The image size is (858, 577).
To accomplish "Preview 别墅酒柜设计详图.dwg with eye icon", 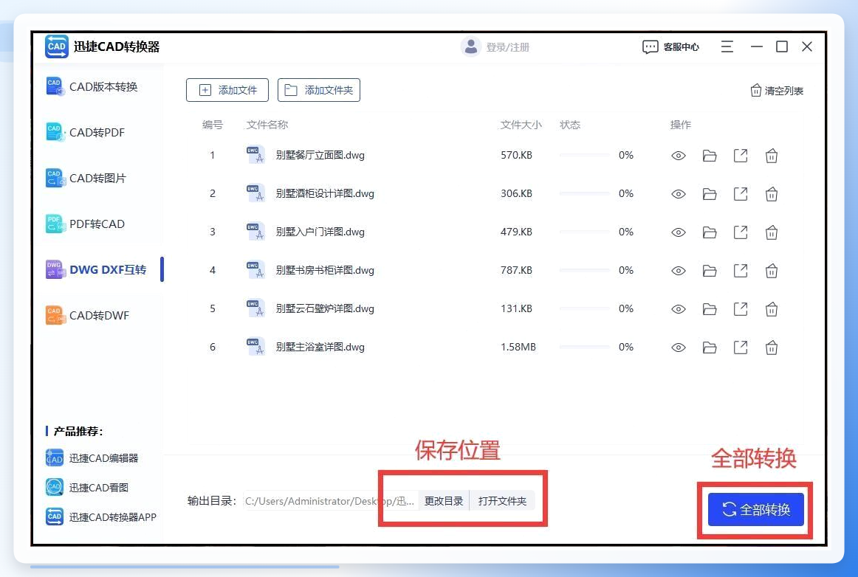I will 679,194.
